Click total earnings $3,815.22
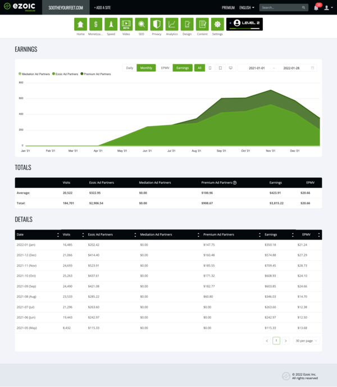This screenshot has height=387, width=337. pos(276,203)
